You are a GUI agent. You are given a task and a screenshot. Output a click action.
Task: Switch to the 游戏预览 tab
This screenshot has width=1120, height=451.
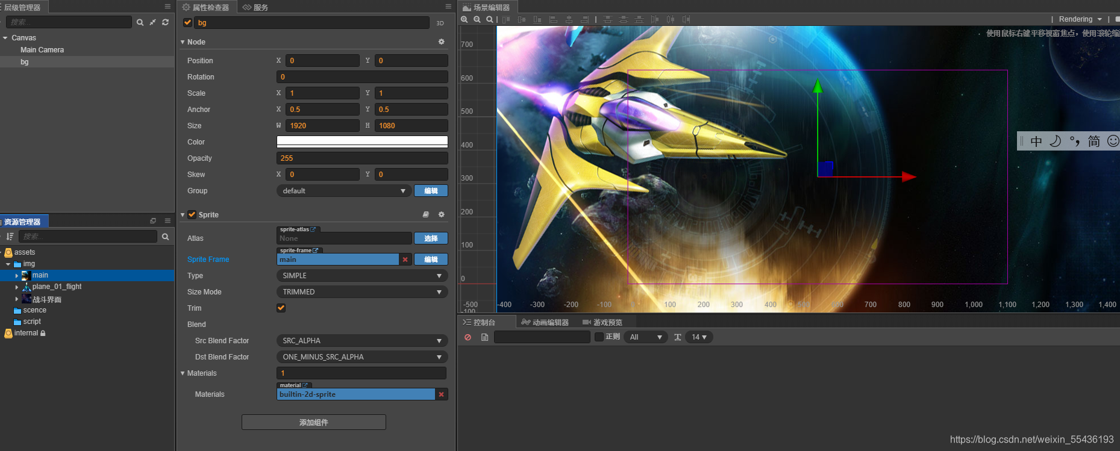[602, 322]
